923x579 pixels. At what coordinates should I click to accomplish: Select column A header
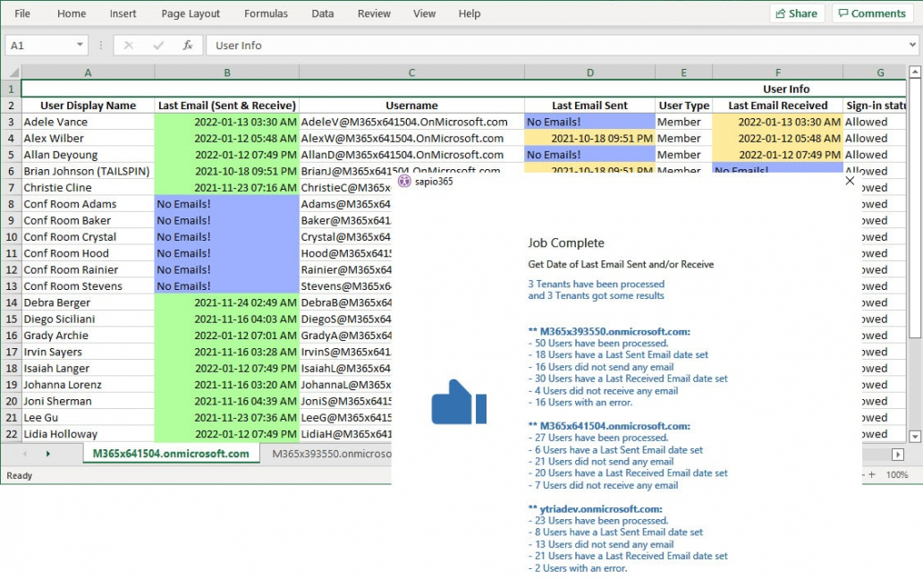coord(88,72)
